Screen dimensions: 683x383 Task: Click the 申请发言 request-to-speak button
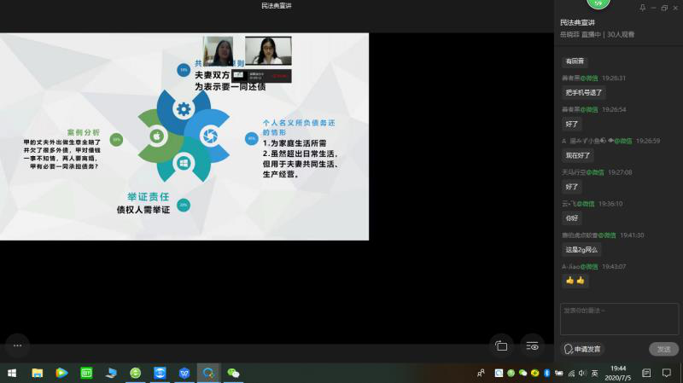(583, 349)
